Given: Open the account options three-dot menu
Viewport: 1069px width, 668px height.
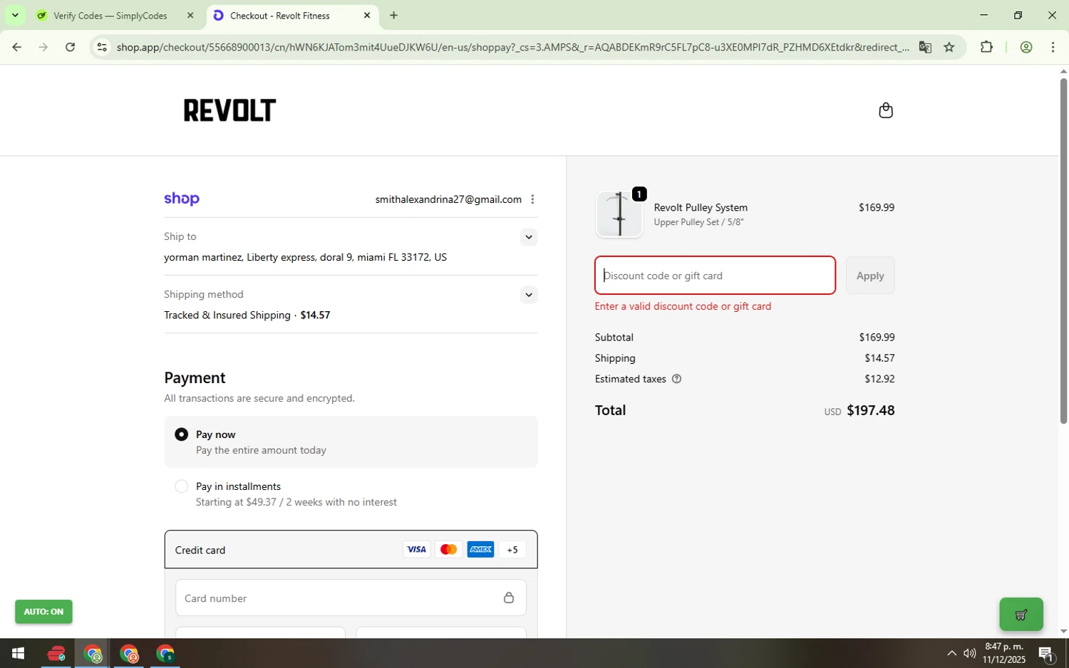Looking at the screenshot, I should [x=532, y=199].
